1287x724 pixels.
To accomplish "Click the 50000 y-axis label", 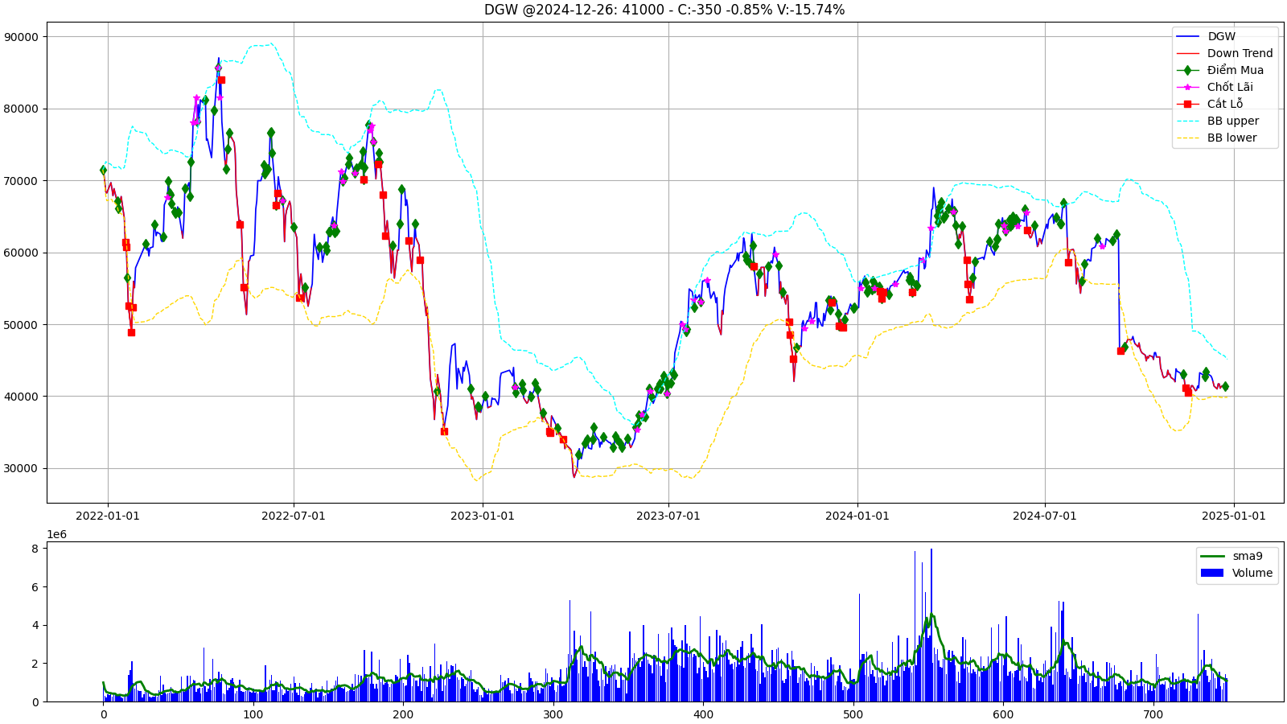I will coord(21,325).
